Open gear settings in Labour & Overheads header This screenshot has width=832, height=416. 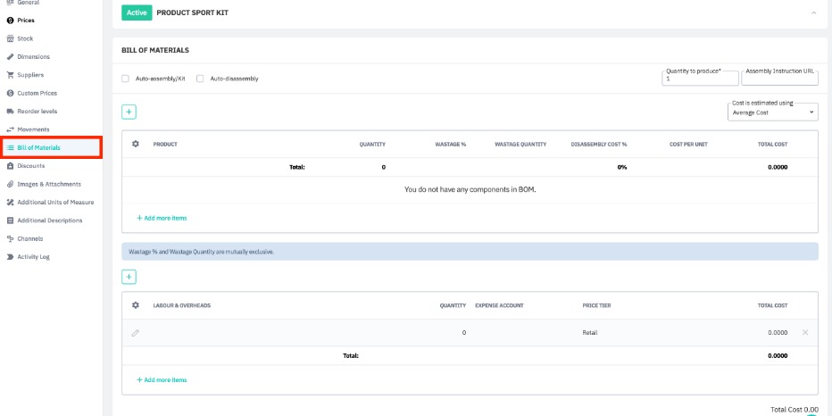(x=136, y=305)
